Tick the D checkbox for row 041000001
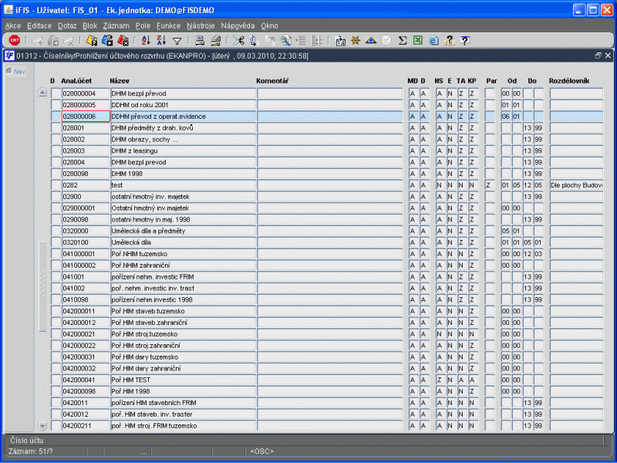This screenshot has width=617, height=463. (56, 254)
